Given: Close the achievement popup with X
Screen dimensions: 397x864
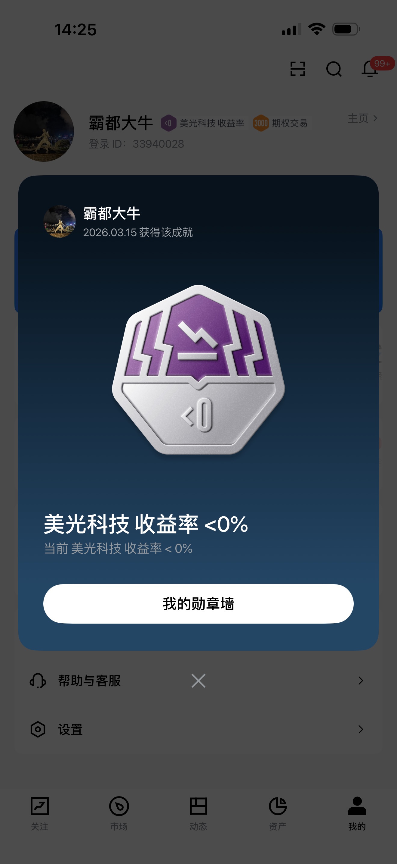Looking at the screenshot, I should tap(198, 681).
